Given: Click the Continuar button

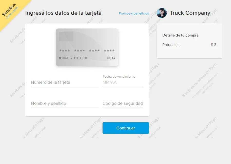Looking at the screenshot, I should coord(126,128).
